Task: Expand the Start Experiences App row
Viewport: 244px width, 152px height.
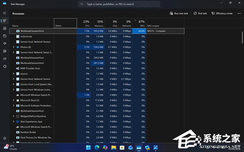Action: click(13, 122)
